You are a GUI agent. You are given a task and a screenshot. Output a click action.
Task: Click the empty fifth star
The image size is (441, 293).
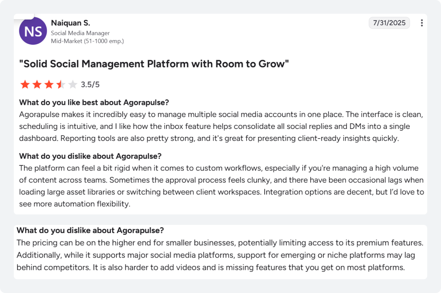pyautogui.click(x=72, y=85)
